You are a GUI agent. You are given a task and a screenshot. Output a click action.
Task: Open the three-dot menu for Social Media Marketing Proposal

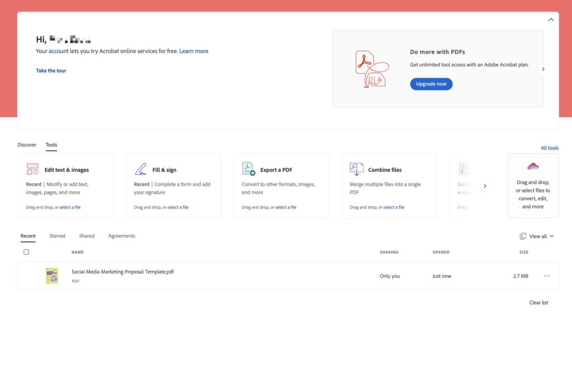tap(546, 276)
